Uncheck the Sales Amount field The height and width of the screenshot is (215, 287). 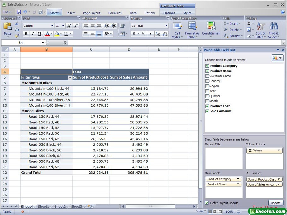tap(207, 111)
